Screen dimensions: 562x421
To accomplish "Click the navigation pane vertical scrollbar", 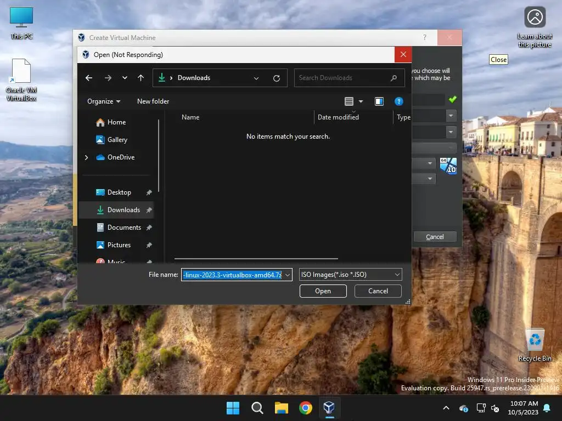I will coord(159,156).
